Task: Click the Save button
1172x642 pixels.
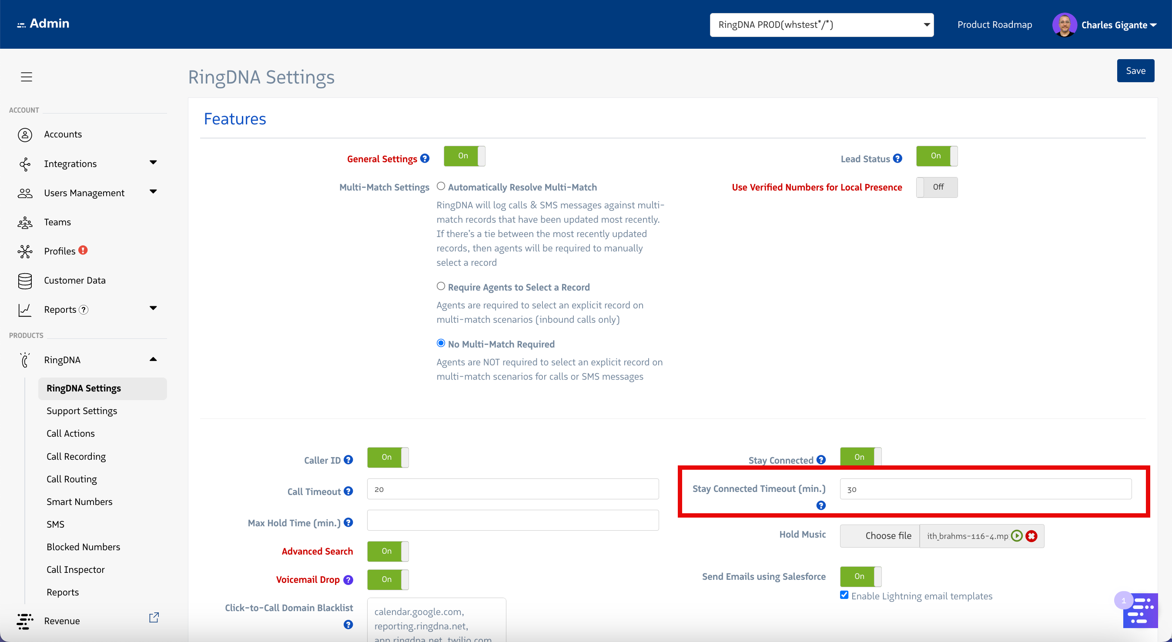Action: click(x=1135, y=70)
